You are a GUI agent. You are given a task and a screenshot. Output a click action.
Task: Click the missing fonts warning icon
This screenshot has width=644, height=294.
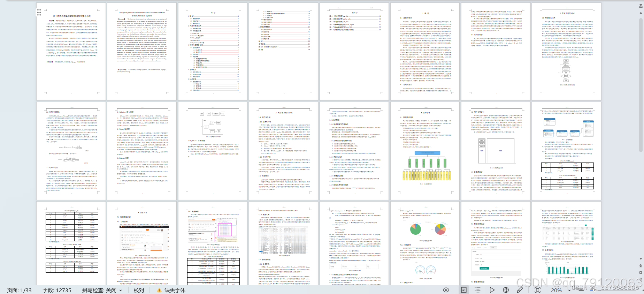click(159, 290)
